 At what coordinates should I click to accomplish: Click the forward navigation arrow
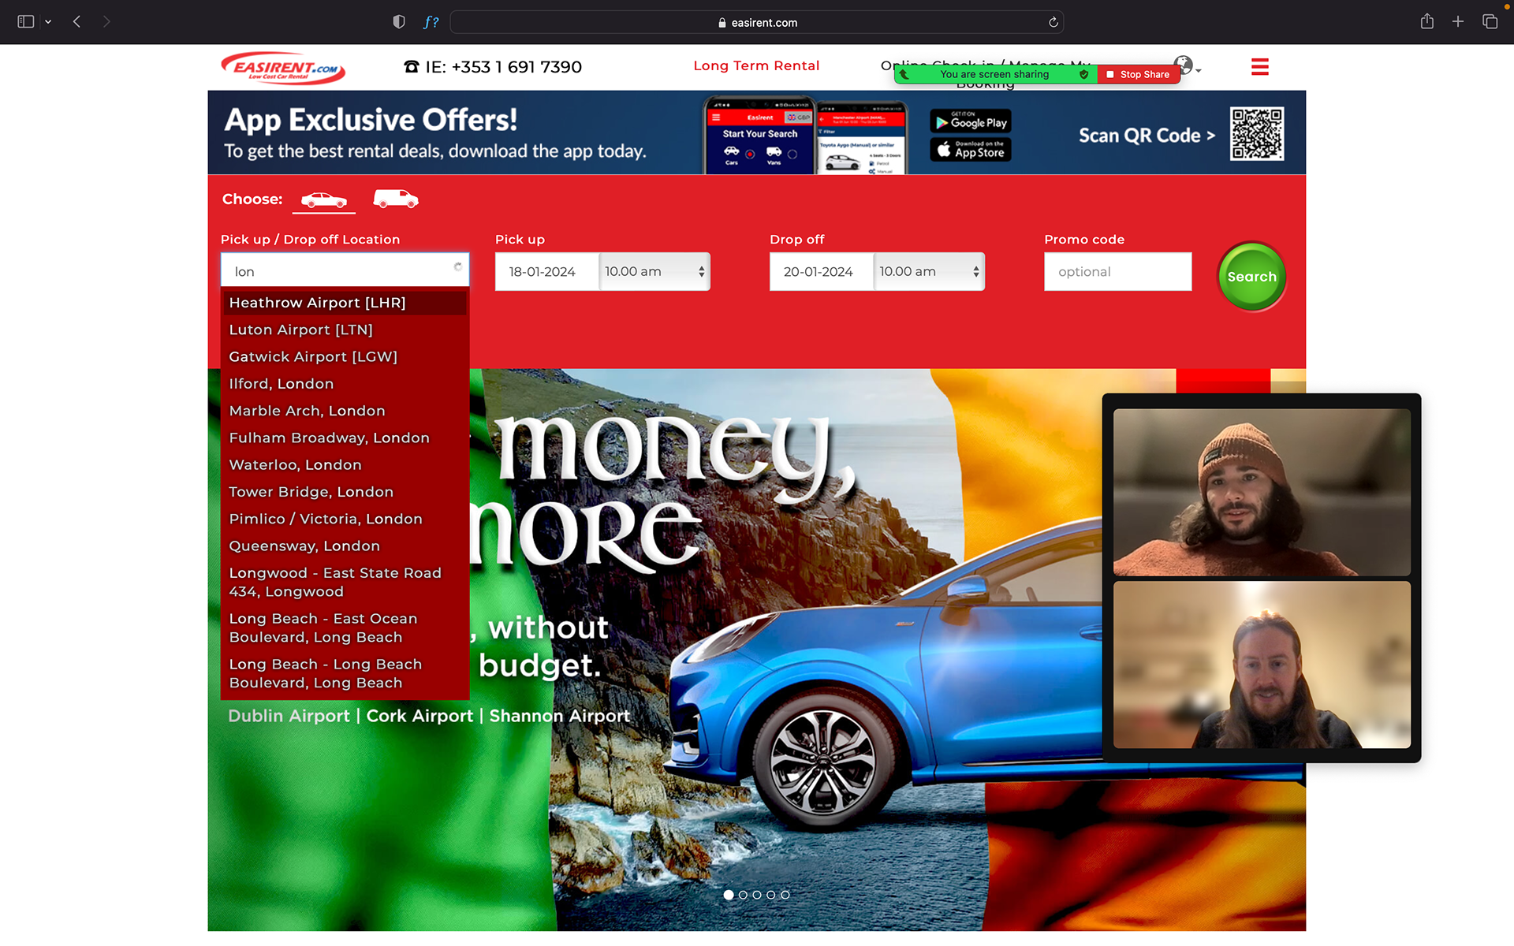(x=106, y=22)
